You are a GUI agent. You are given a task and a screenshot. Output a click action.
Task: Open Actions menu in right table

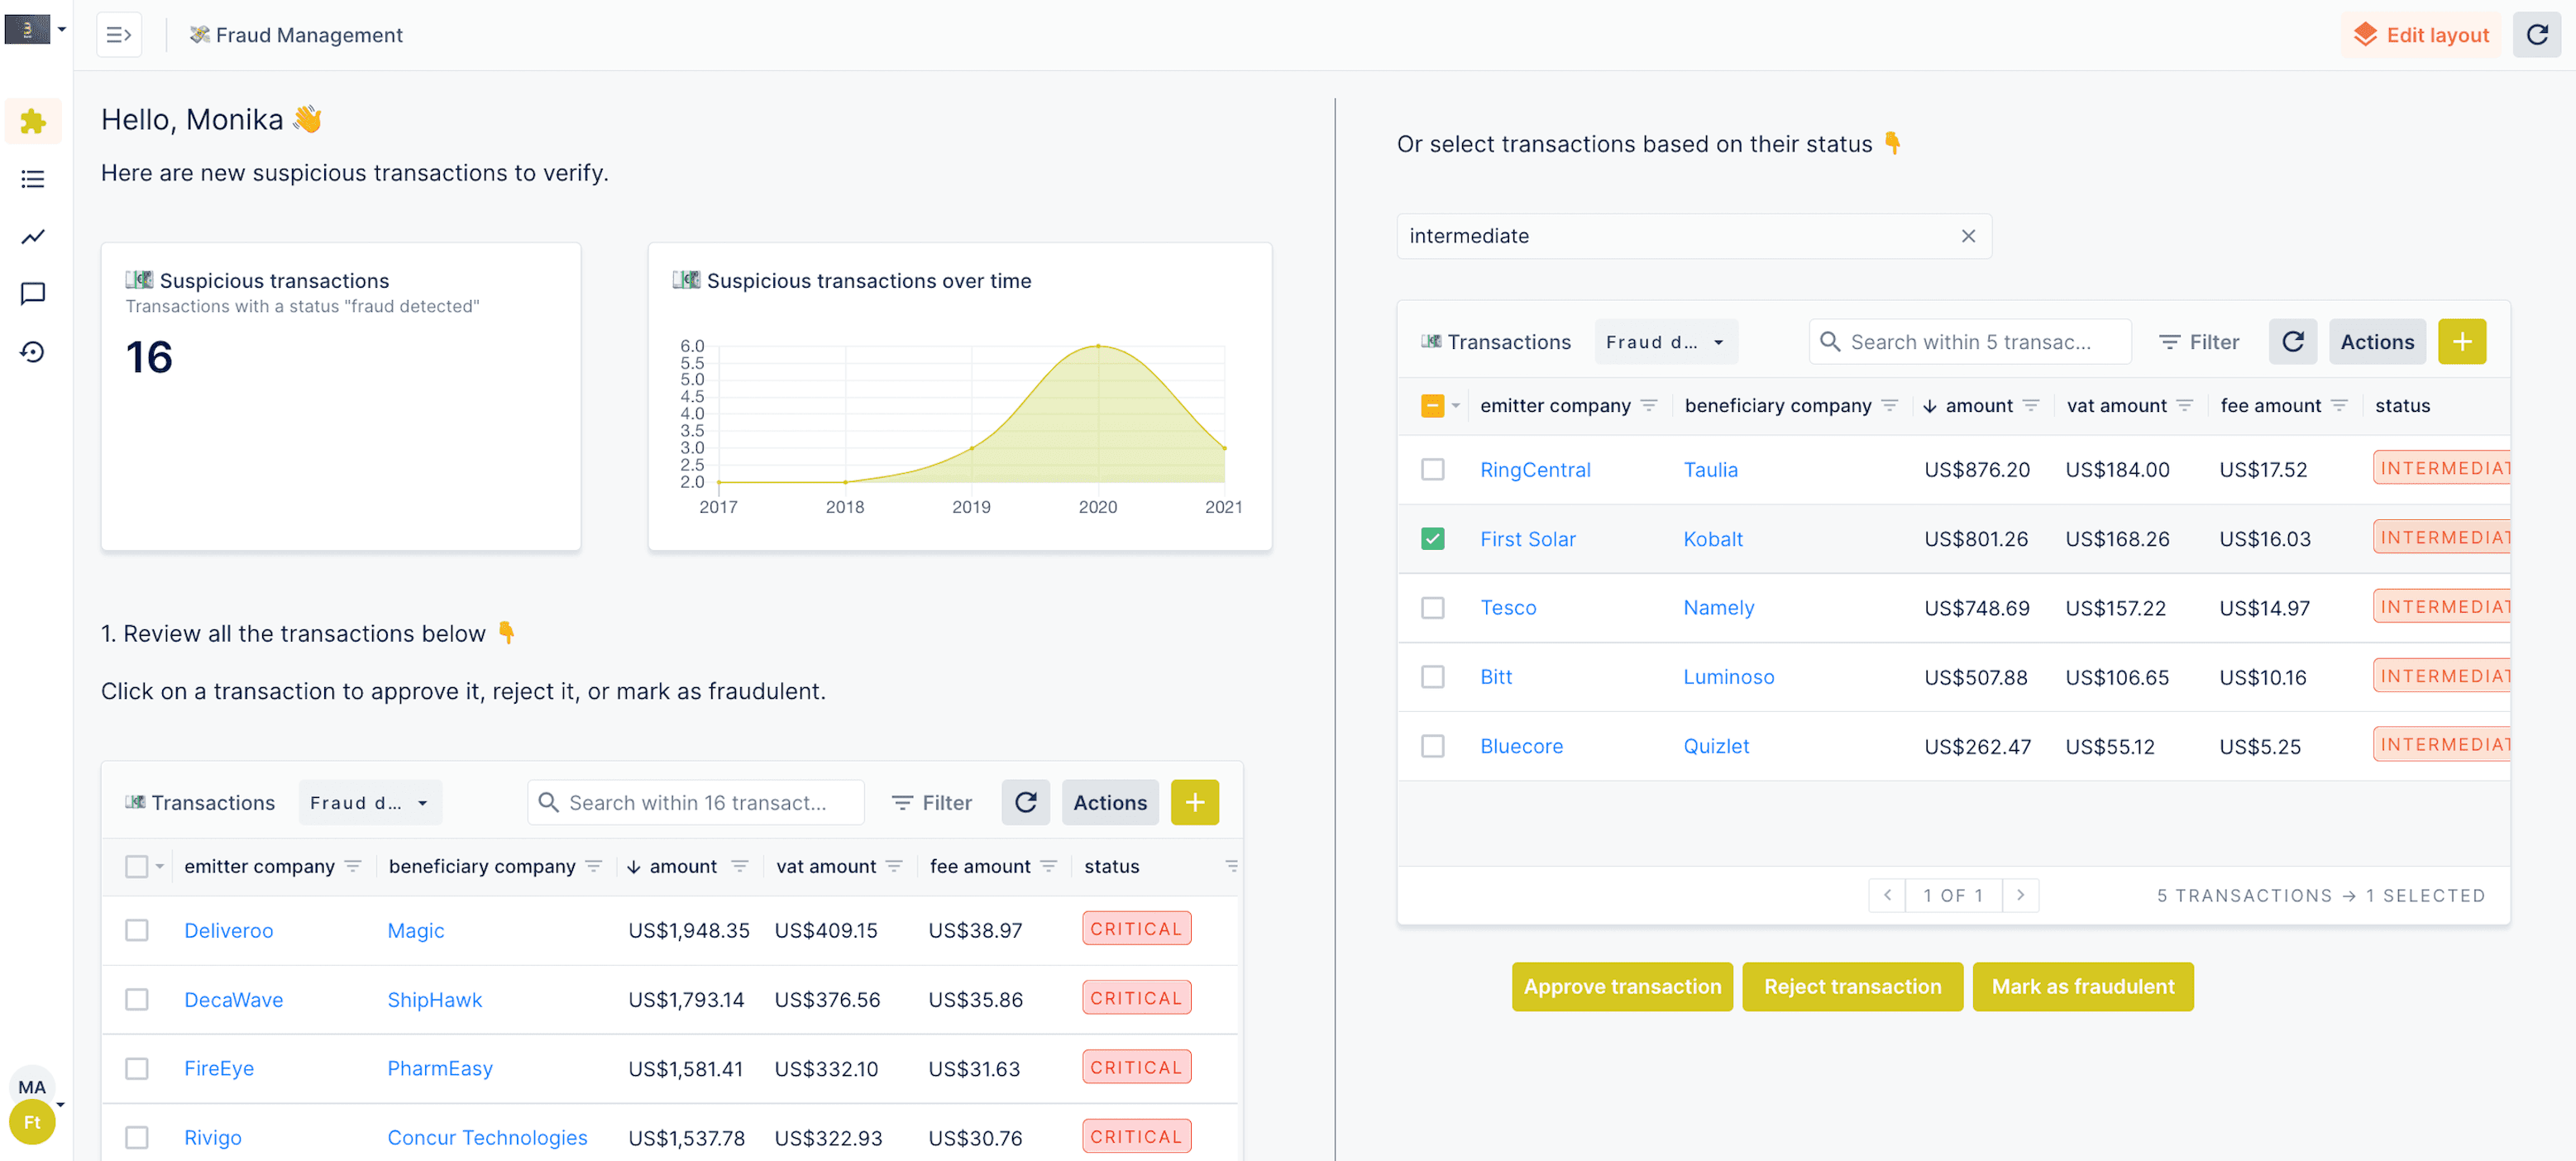point(2377,342)
